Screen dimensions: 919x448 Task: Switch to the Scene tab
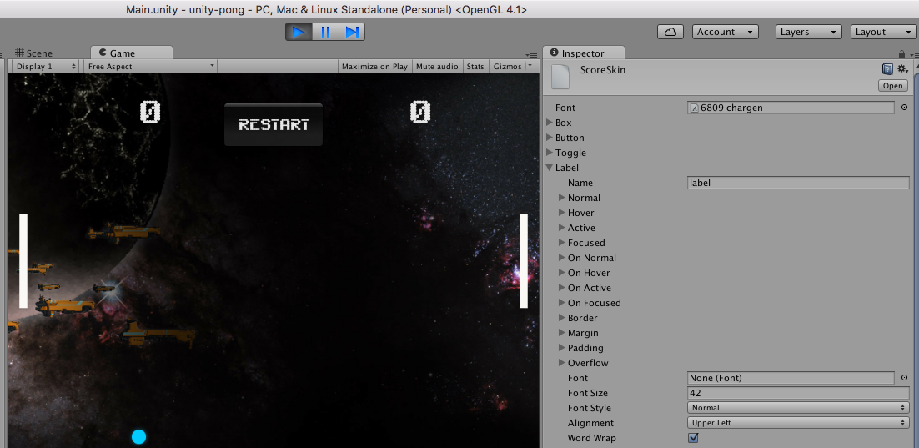[x=33, y=53]
